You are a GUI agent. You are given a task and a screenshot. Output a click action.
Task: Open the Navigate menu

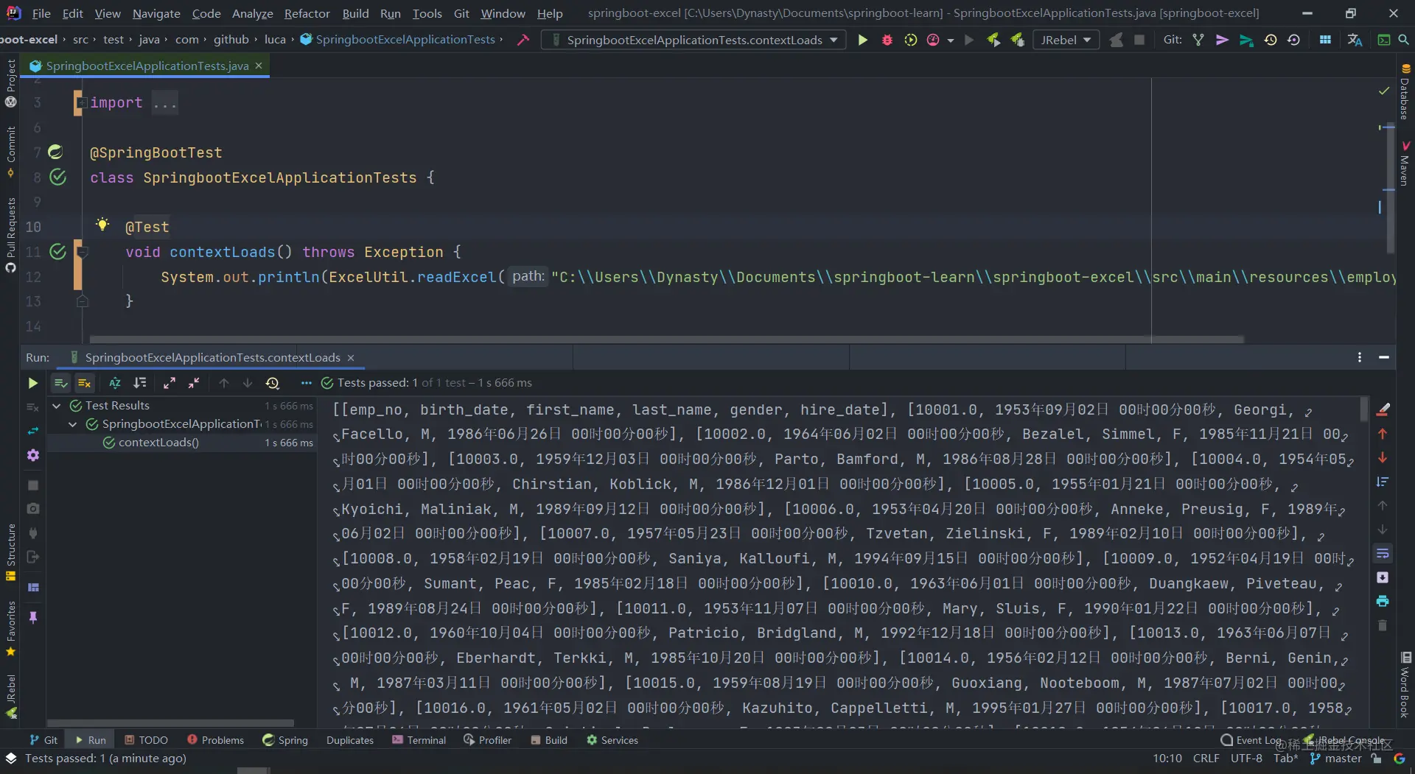(156, 13)
